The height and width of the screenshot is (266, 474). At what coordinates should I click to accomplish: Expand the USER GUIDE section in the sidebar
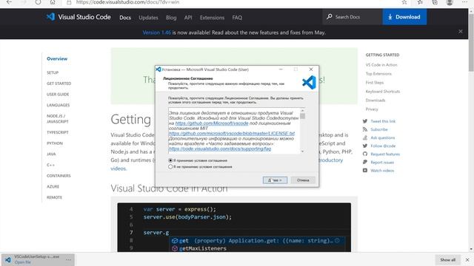[x=58, y=94]
